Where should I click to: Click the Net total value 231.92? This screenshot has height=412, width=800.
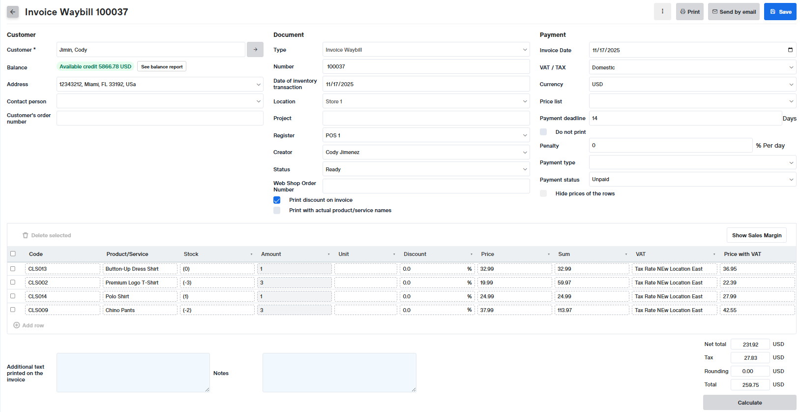coord(750,345)
